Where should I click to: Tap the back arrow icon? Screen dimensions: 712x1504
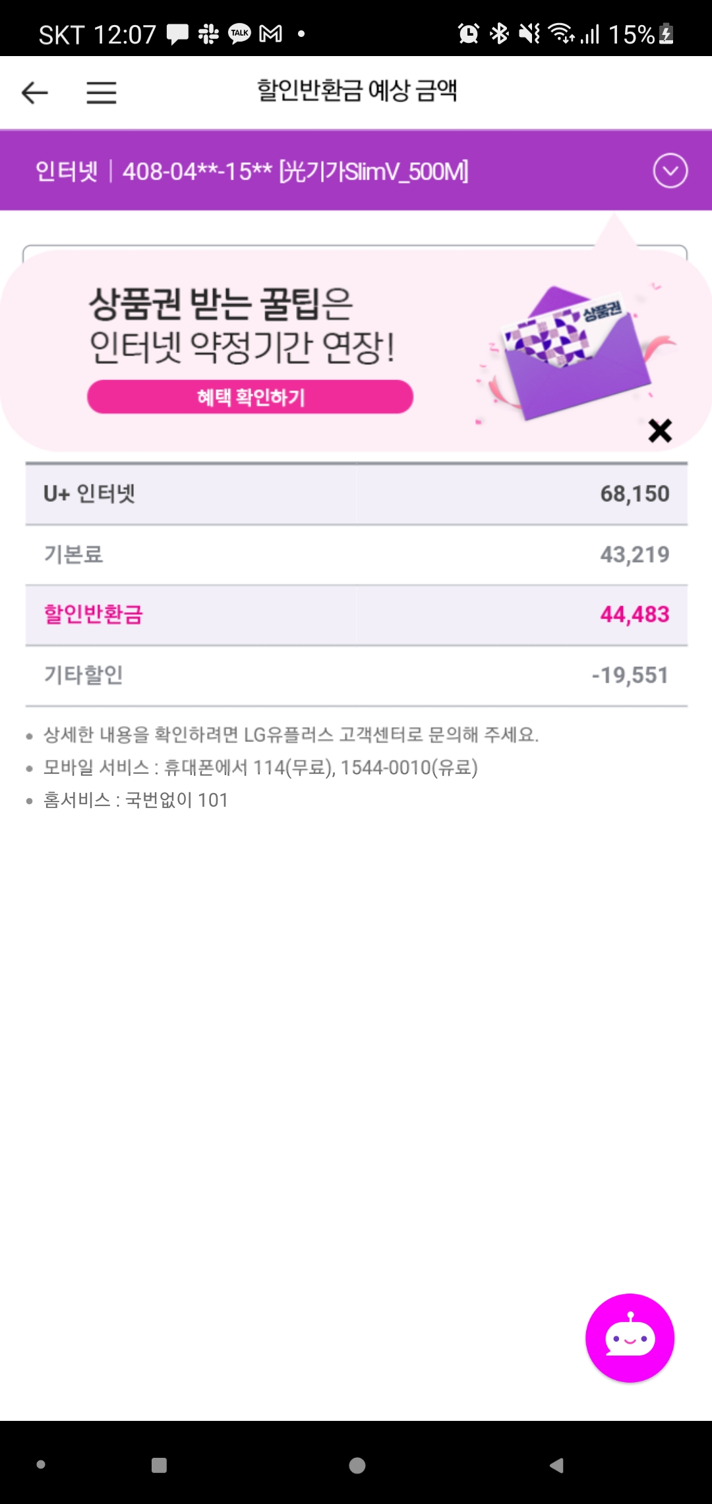pyautogui.click(x=35, y=92)
